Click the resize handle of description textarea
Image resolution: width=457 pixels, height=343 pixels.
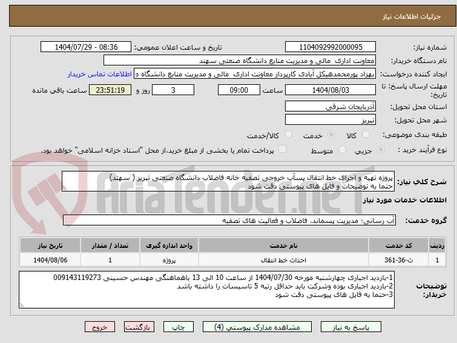tap(65, 188)
